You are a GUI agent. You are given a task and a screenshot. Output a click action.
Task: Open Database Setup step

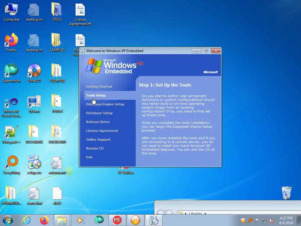tap(99, 113)
